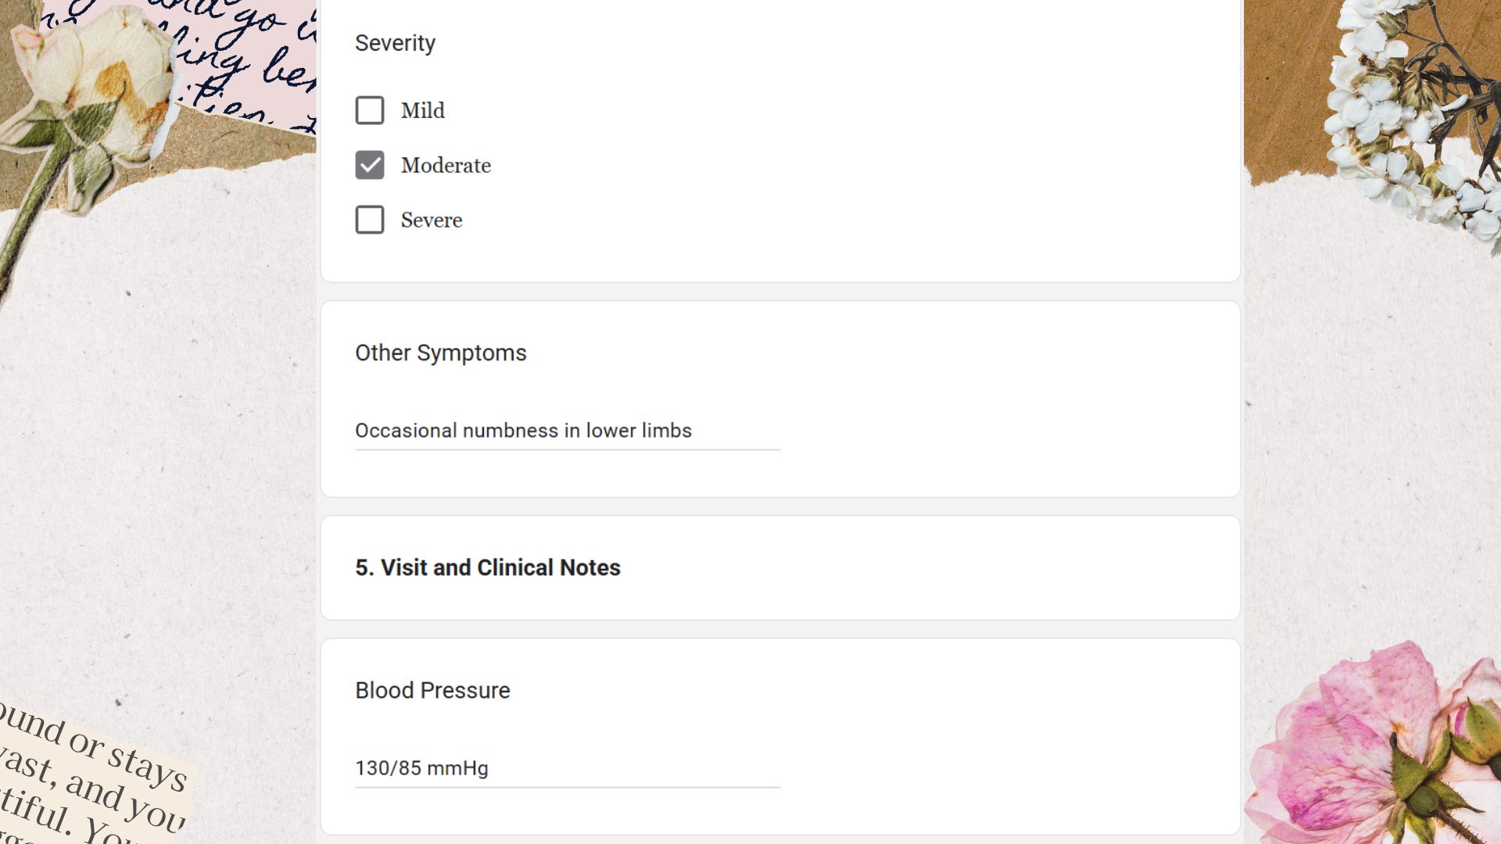Image resolution: width=1501 pixels, height=844 pixels.
Task: Click the Blood Pressure question title
Action: pyautogui.click(x=432, y=690)
